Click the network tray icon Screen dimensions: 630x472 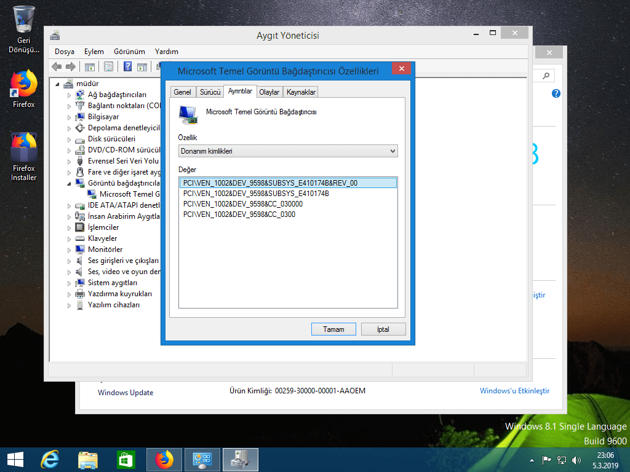pos(562,460)
